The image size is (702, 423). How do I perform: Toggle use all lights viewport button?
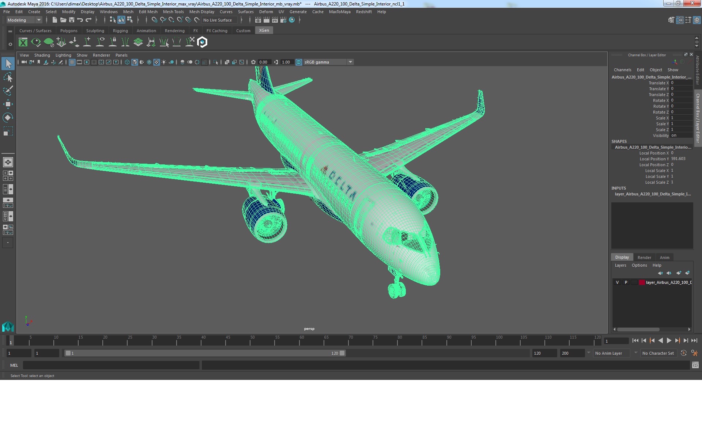(x=164, y=62)
